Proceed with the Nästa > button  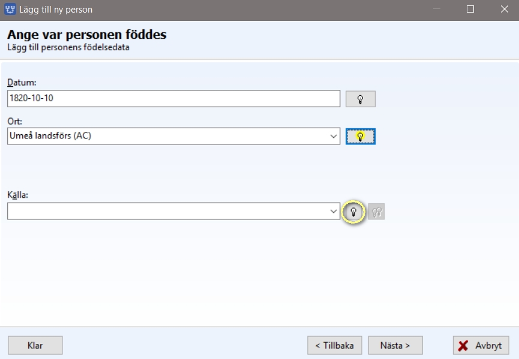[395, 345]
